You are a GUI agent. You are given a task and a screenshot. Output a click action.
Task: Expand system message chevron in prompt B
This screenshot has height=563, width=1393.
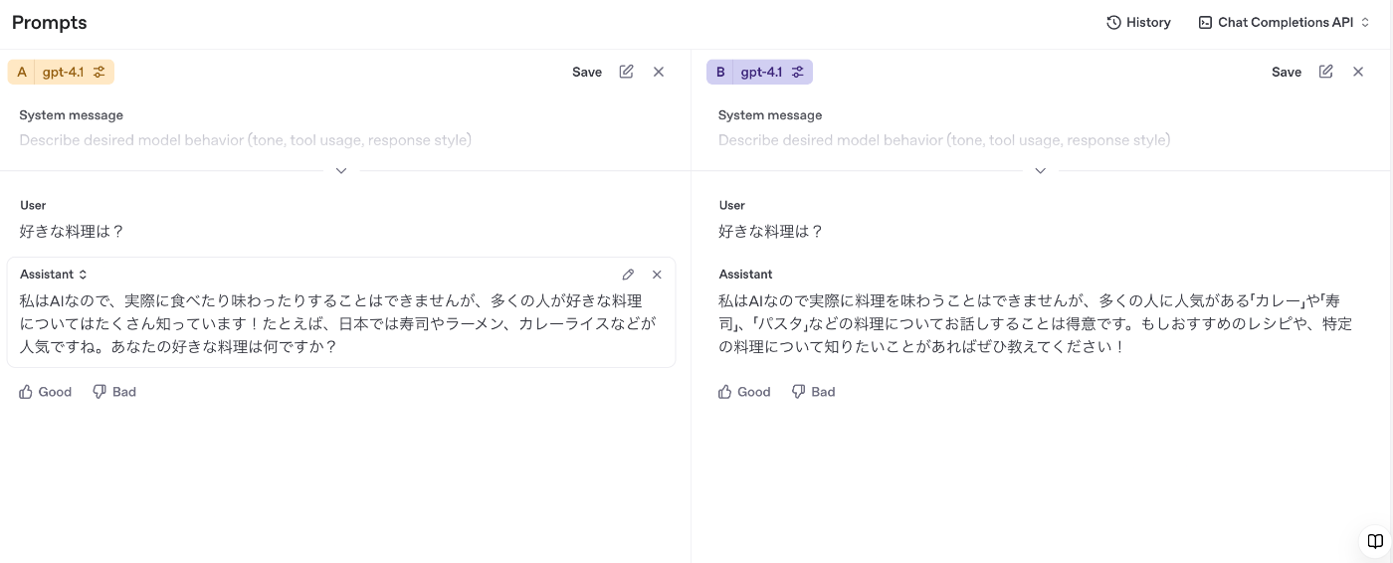tap(1041, 171)
